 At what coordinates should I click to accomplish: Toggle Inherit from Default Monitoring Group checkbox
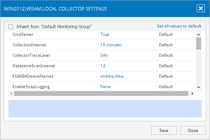click(x=10, y=26)
